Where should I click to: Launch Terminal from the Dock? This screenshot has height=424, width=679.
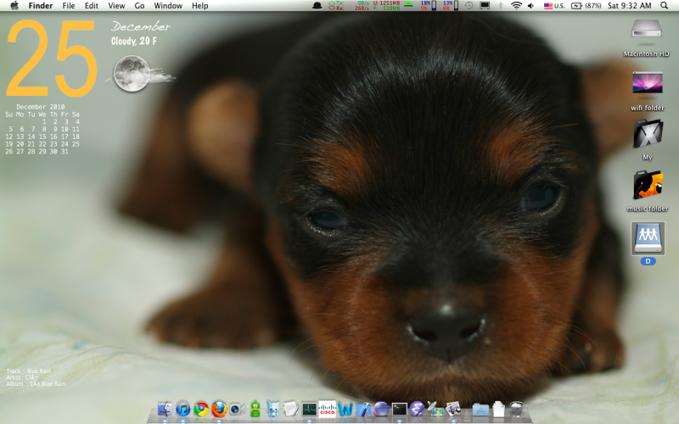click(x=399, y=409)
